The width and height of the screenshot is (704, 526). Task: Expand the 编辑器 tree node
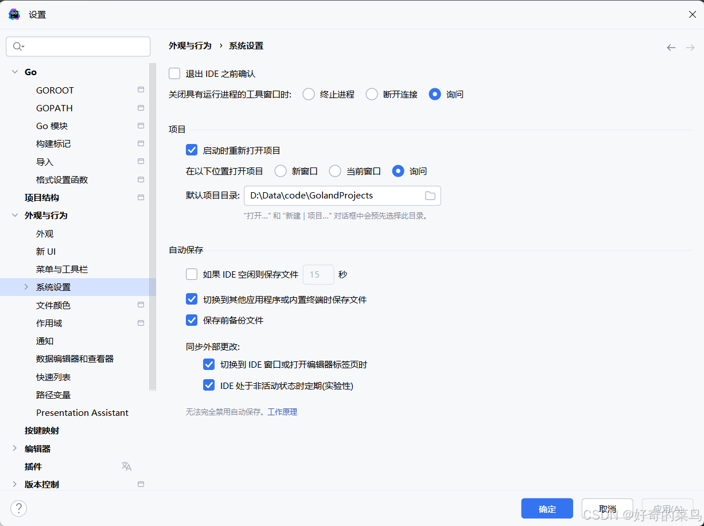tap(14, 449)
